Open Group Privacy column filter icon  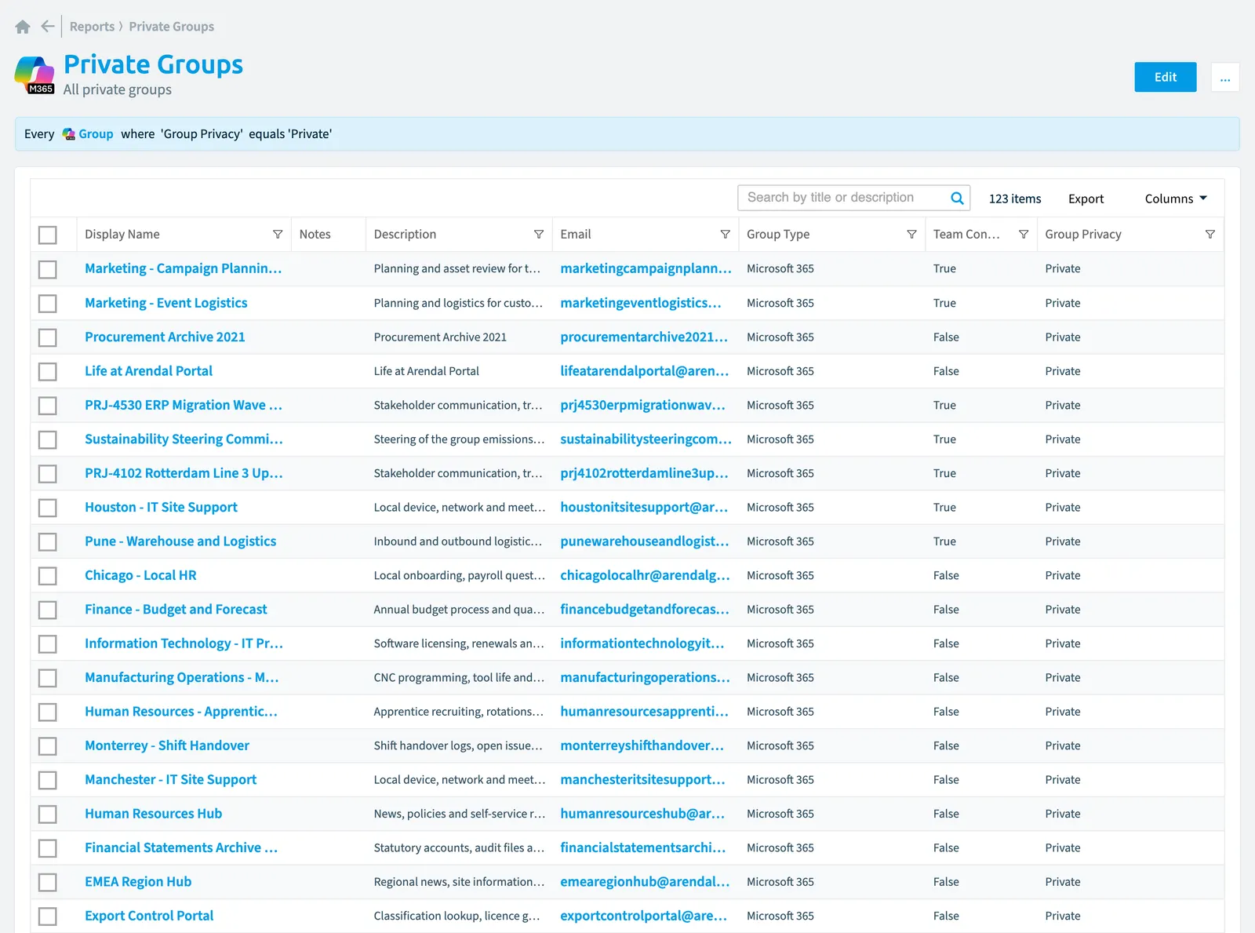point(1210,235)
